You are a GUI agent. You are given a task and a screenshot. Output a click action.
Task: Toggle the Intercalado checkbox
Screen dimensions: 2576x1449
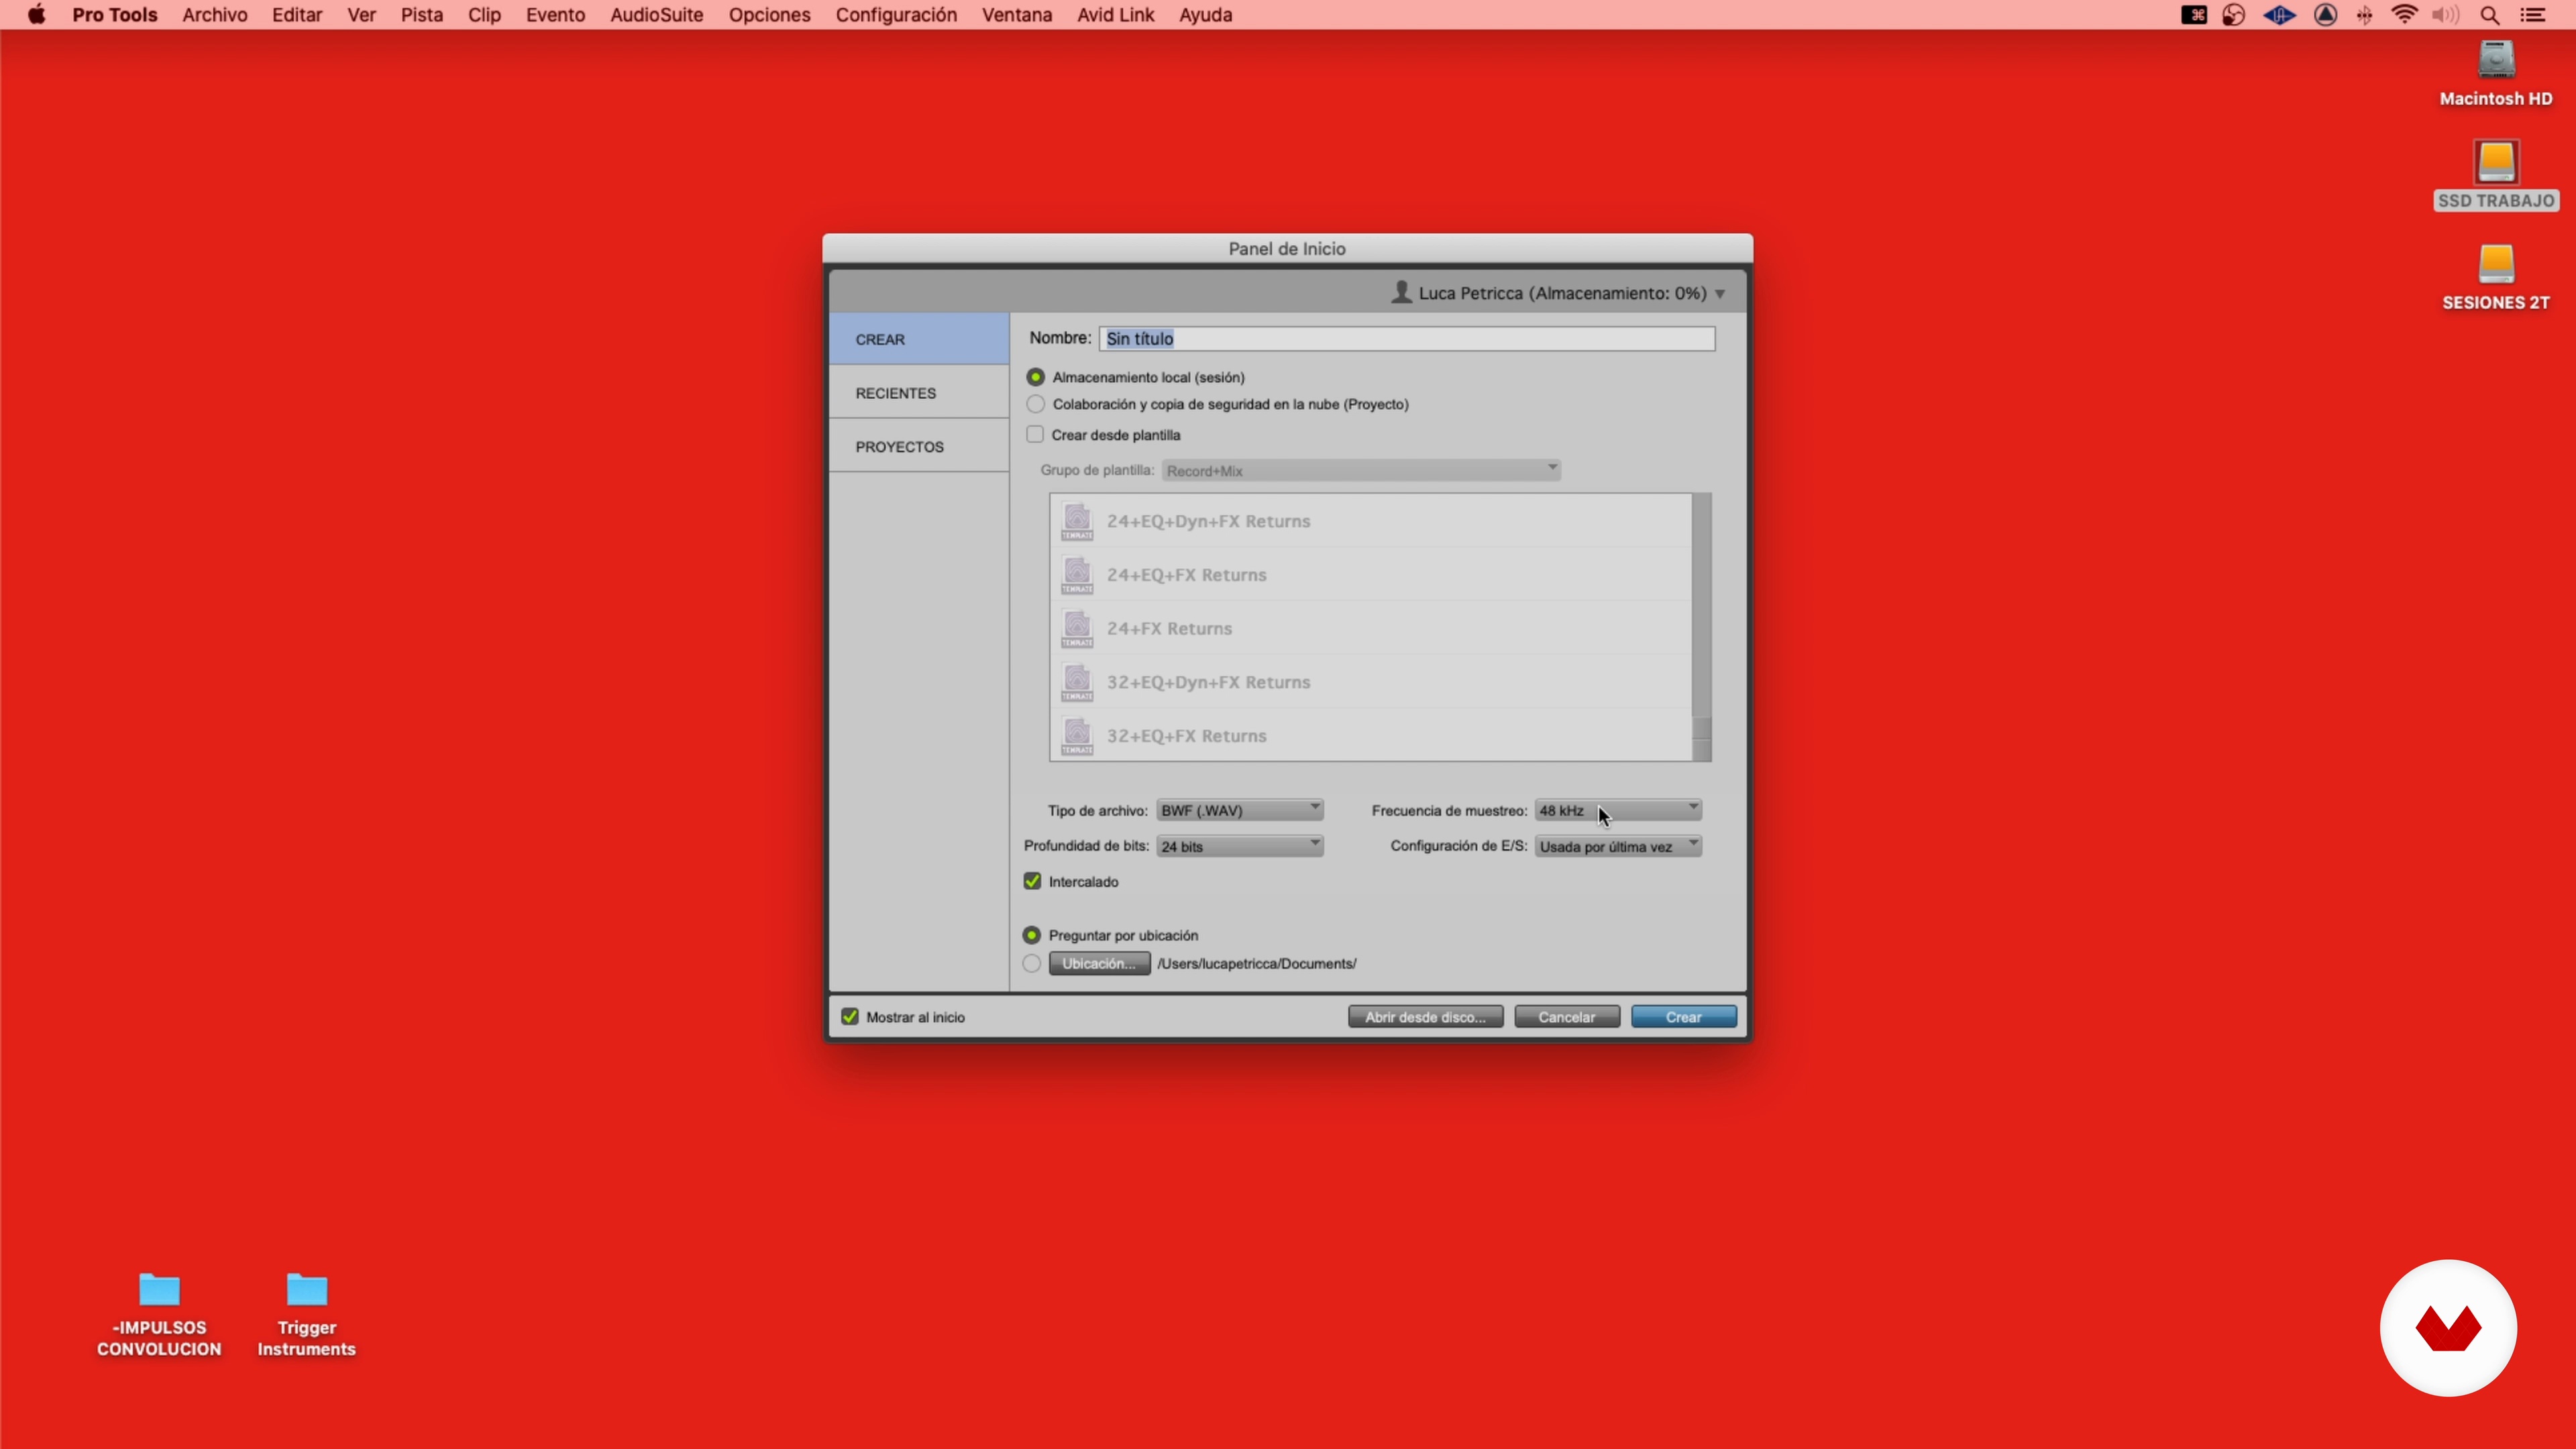(x=1033, y=881)
